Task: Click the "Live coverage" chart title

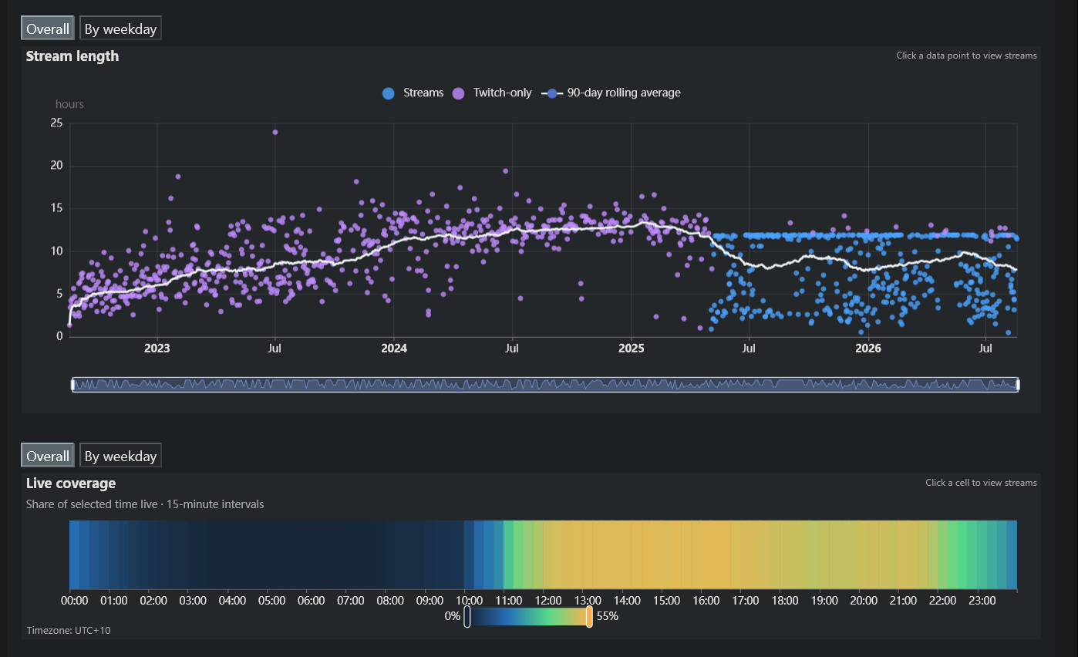Action: coord(71,483)
